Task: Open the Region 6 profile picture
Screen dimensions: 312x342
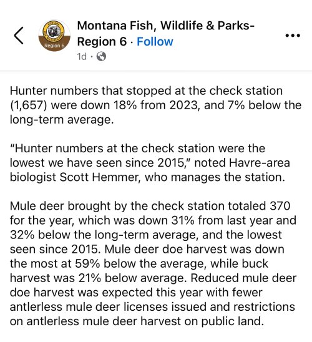Action: pos(54,36)
